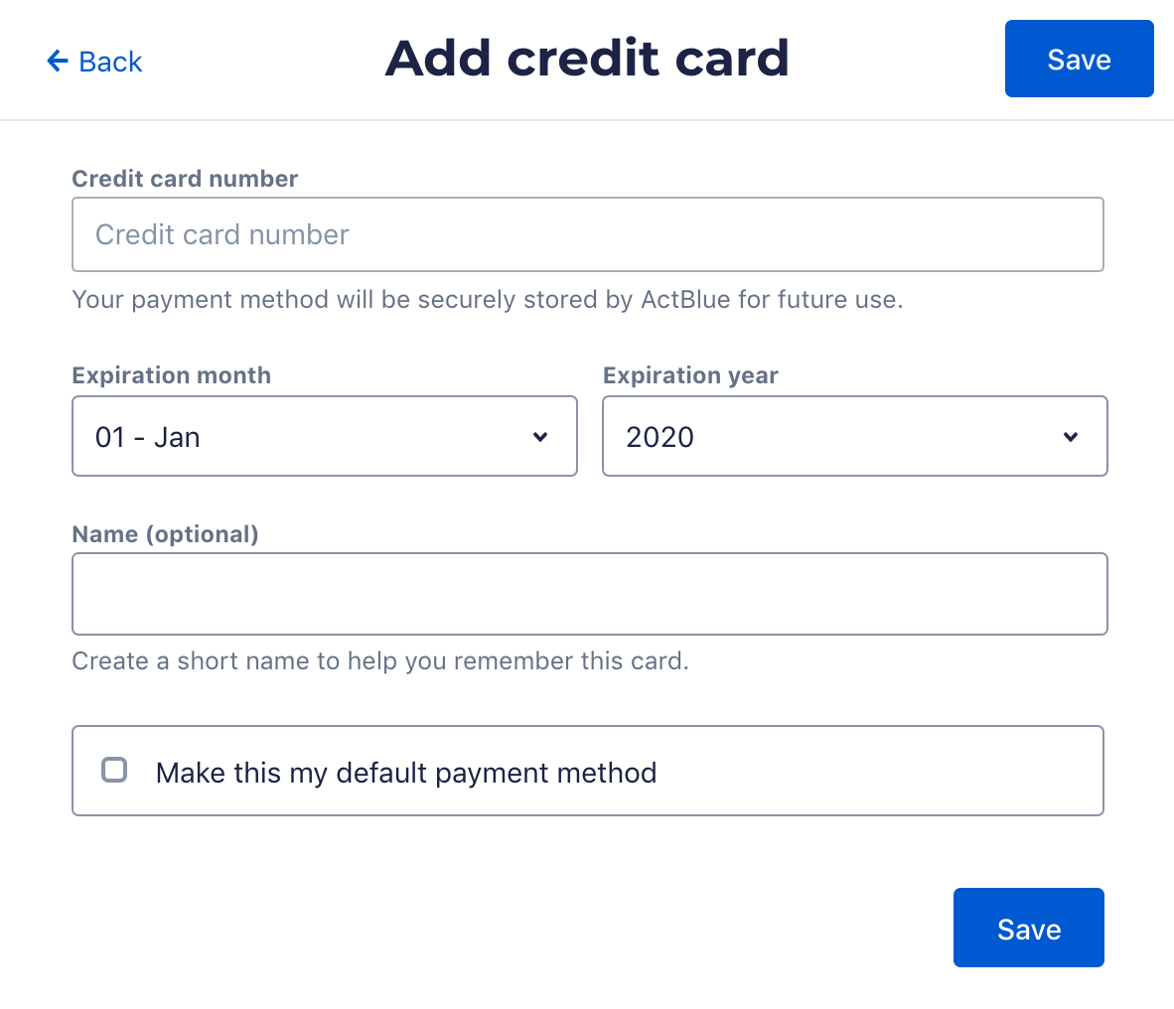Image resolution: width=1174 pixels, height=1009 pixels.
Task: Focus the Name (optional) text field
Action: tap(590, 594)
